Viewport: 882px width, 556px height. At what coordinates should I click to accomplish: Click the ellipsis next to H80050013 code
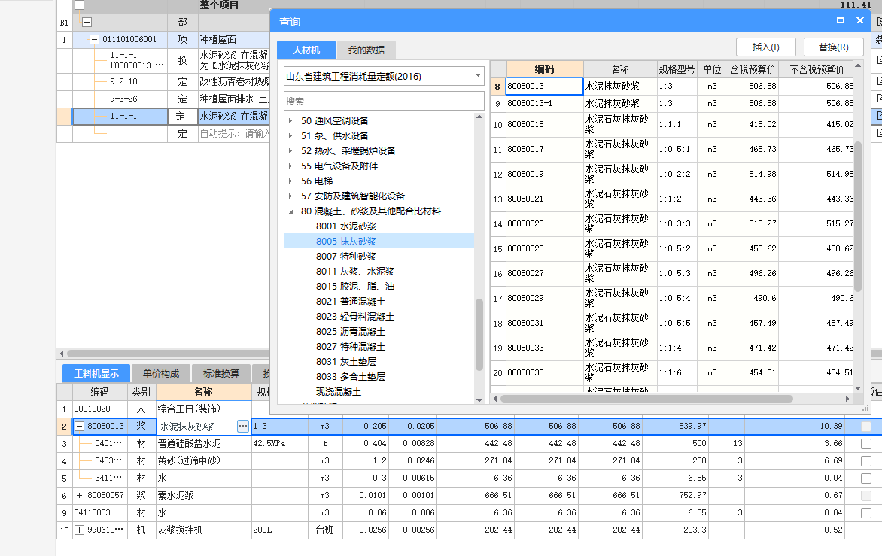[x=160, y=65]
